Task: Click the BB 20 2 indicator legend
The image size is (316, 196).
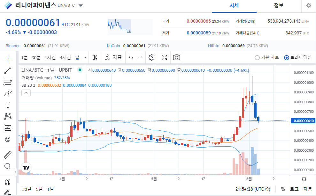Action: point(28,85)
